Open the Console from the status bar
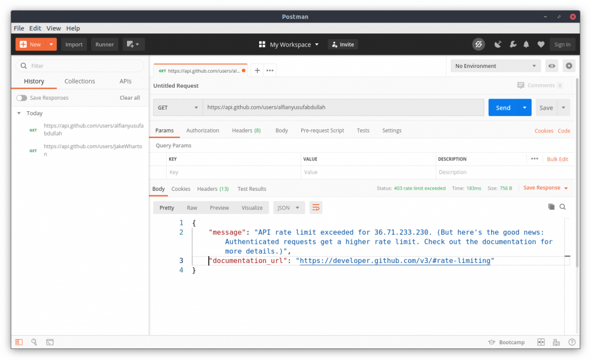This screenshot has height=361, width=591. 50,342
